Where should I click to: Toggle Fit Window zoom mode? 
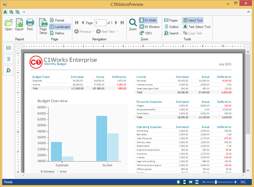[x=149, y=27]
